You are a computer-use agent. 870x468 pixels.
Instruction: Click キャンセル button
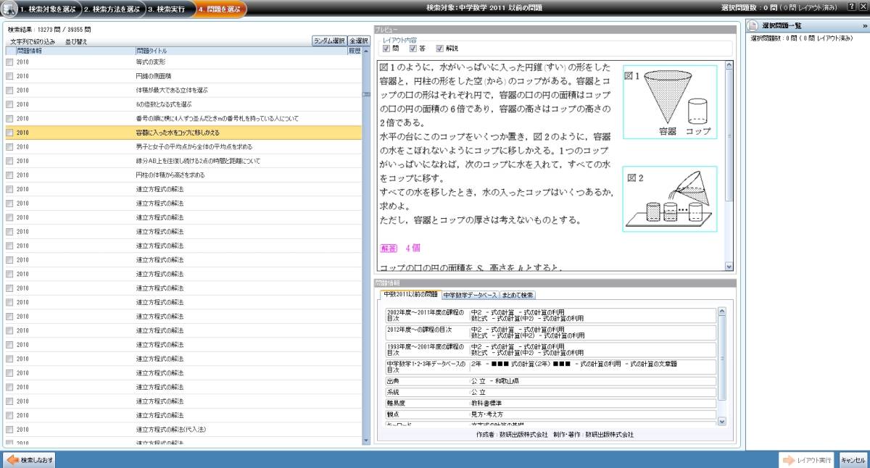click(x=853, y=460)
